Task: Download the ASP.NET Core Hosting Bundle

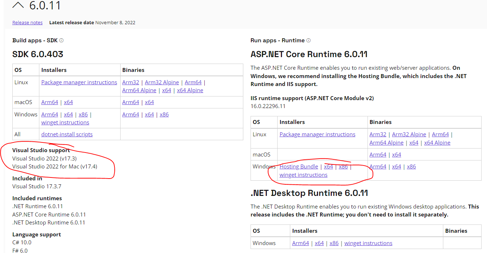Action: click(x=299, y=167)
